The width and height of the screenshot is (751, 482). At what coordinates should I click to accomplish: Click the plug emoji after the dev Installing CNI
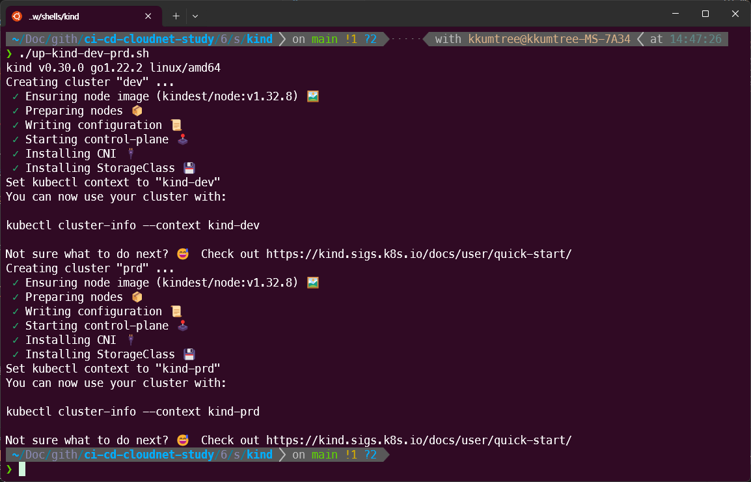pyautogui.click(x=131, y=154)
